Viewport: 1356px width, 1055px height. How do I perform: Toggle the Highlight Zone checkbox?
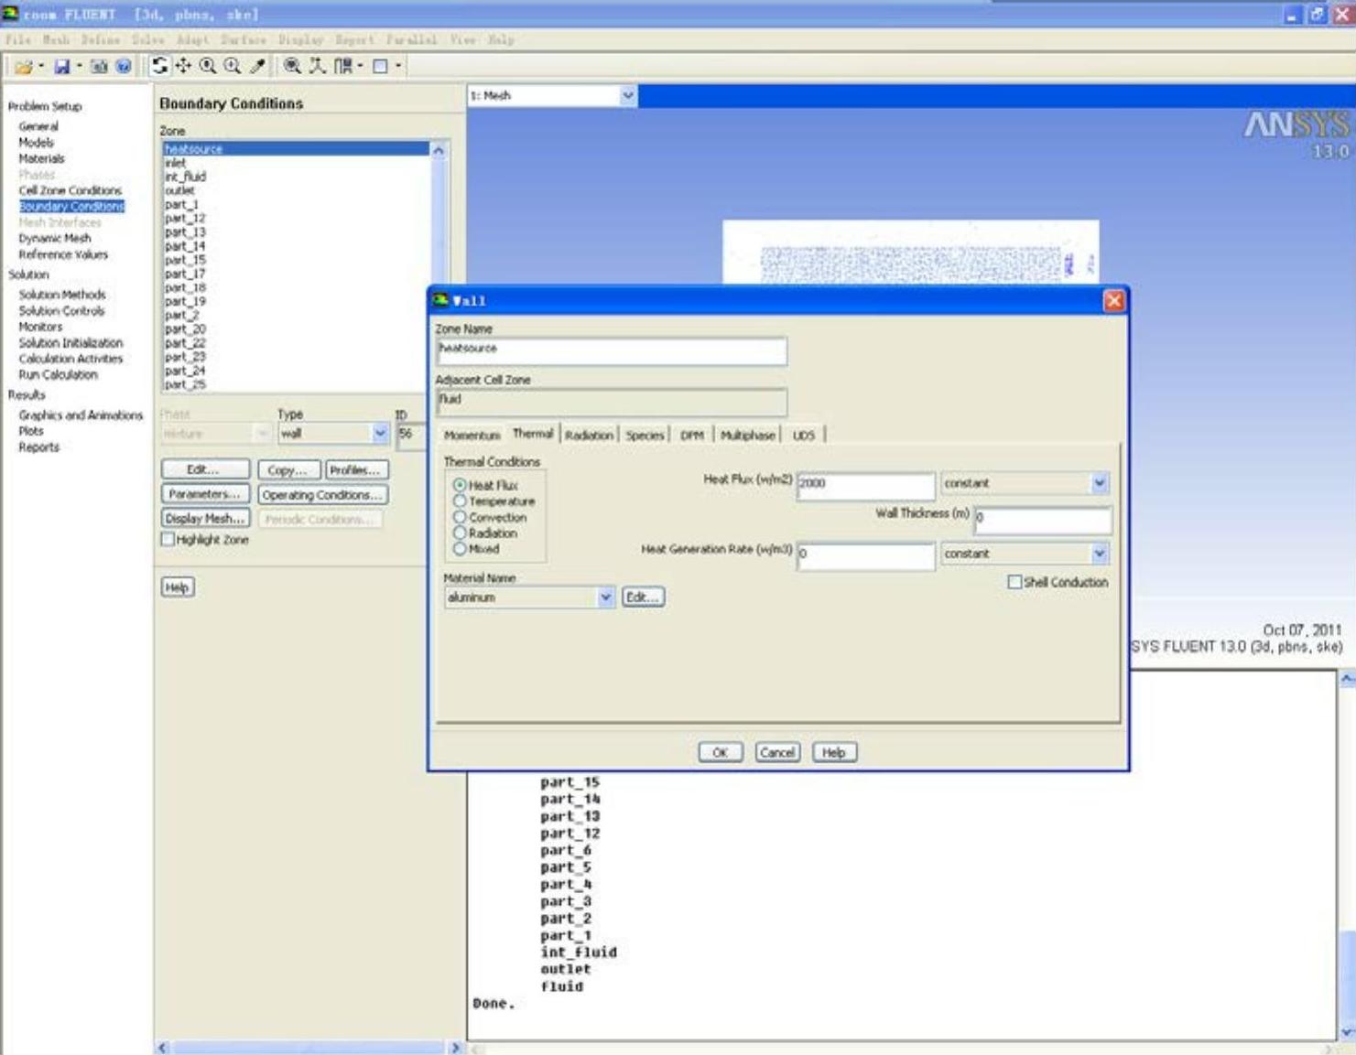tap(168, 540)
